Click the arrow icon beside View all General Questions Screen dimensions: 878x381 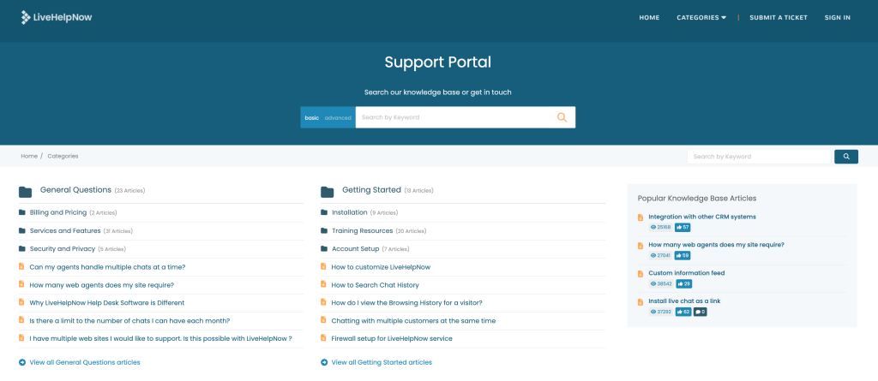22,362
